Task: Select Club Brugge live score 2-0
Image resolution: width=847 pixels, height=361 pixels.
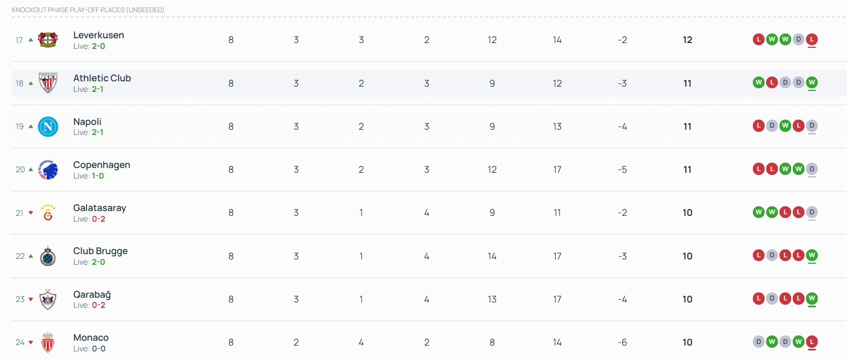Action: pyautogui.click(x=98, y=262)
